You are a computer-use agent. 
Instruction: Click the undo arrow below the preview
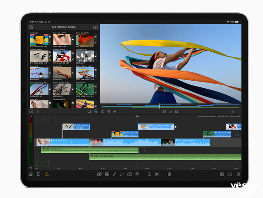[x=232, y=112]
